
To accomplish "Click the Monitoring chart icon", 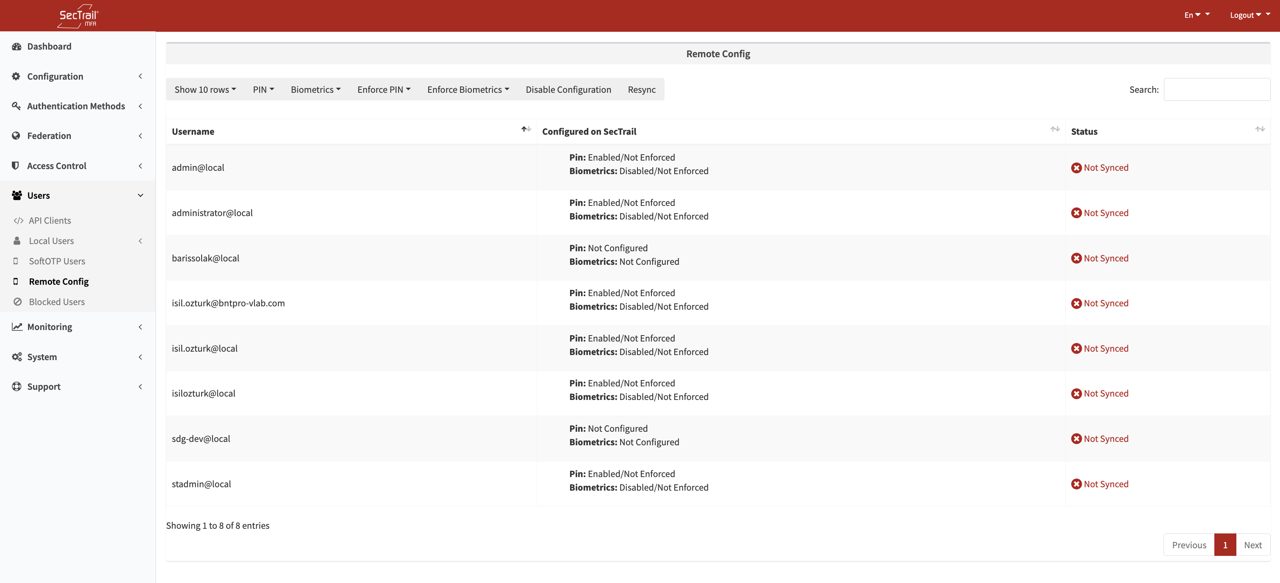I will pos(17,327).
